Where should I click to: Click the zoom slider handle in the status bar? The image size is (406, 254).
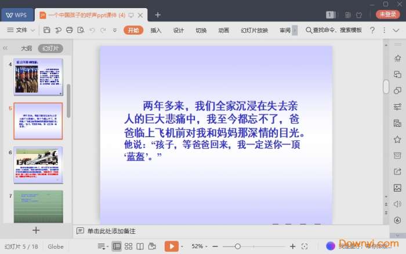tap(238, 246)
